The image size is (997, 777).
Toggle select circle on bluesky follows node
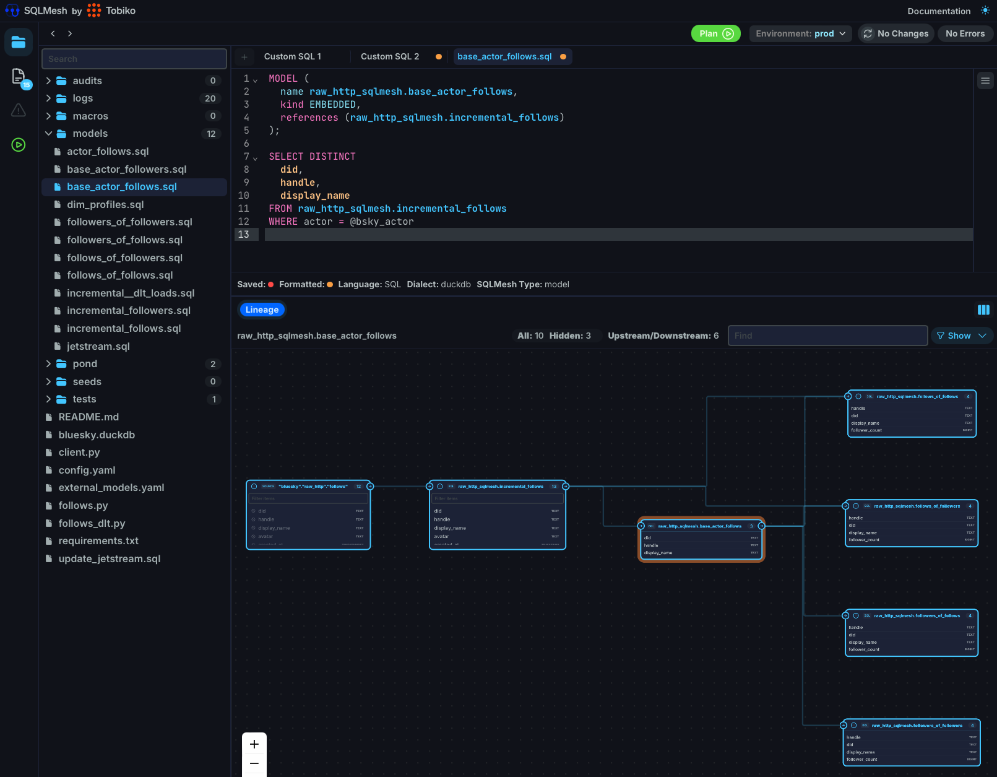coord(254,487)
